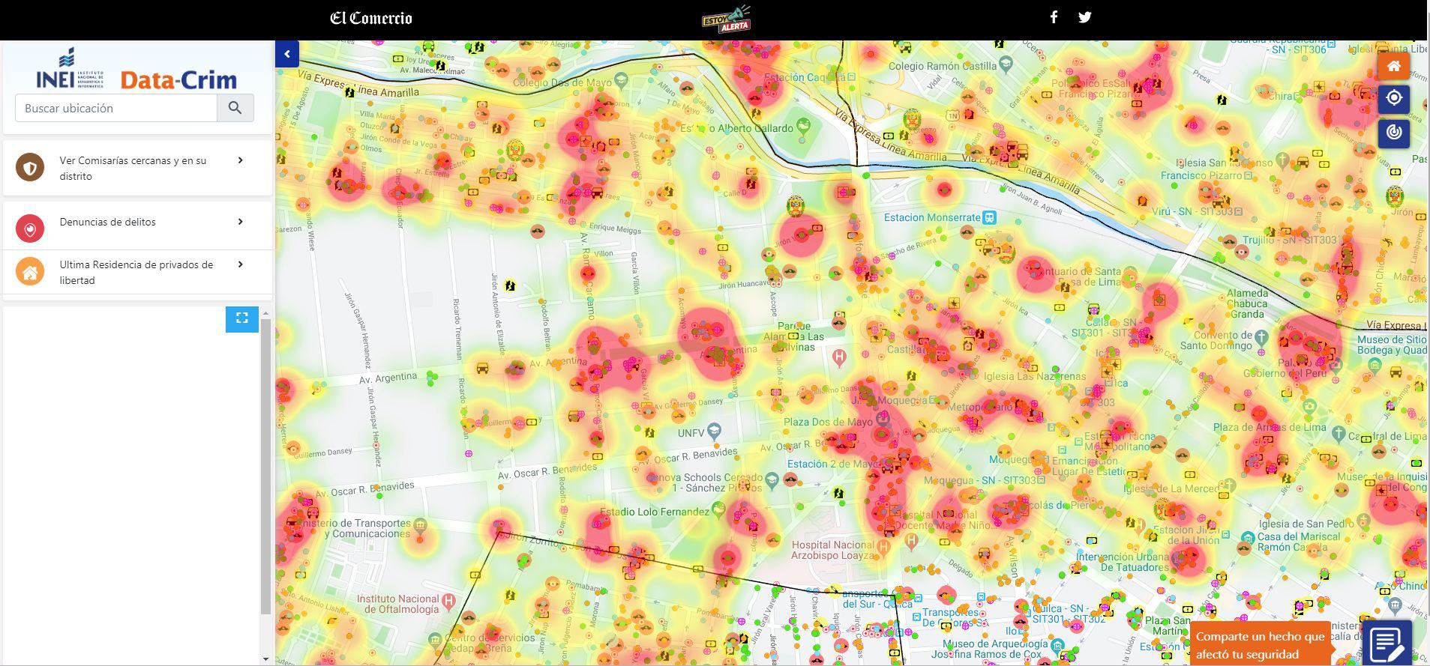The image size is (1430, 666).
Task: Click the orange home button on map
Action: (x=1393, y=66)
